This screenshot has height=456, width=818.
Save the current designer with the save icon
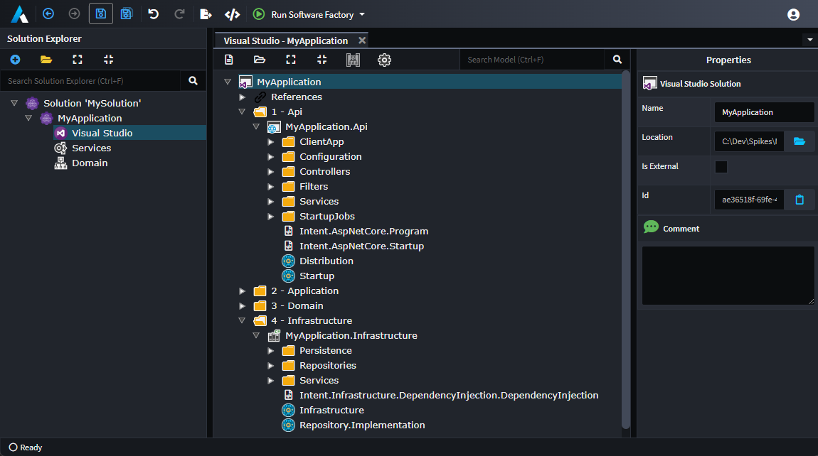101,14
